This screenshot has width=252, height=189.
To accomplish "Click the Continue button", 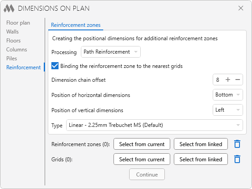I will [x=147, y=174].
